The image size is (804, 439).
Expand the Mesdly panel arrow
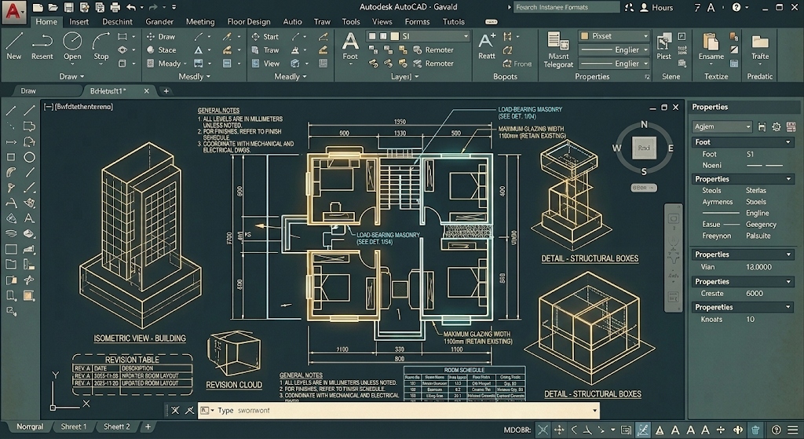207,76
